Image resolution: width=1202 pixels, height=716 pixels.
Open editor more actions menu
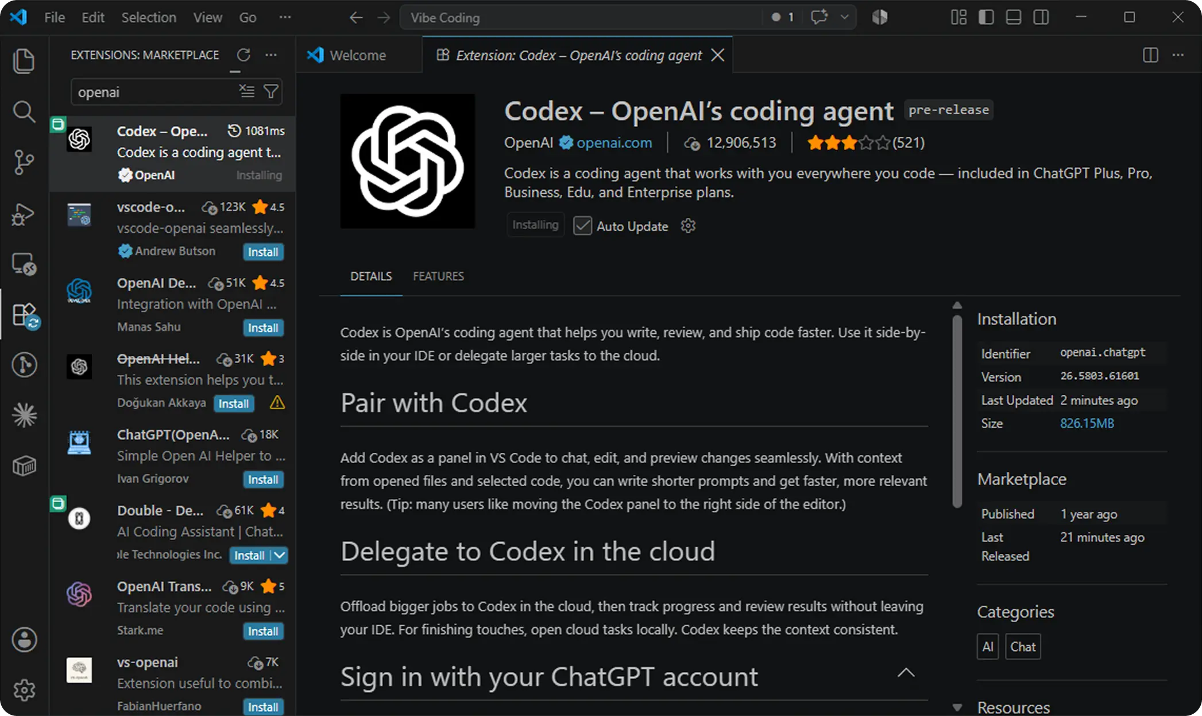click(x=1178, y=55)
